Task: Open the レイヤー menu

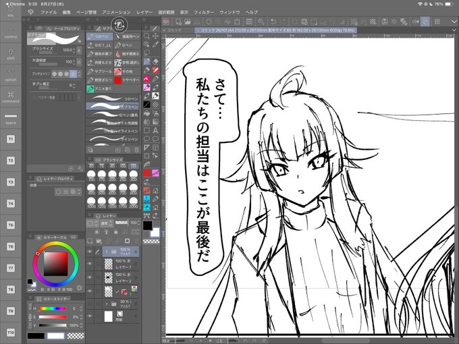Action: pos(144,12)
